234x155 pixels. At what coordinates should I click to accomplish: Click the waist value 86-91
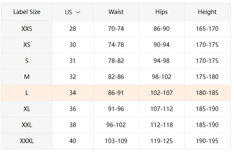pos(116,93)
